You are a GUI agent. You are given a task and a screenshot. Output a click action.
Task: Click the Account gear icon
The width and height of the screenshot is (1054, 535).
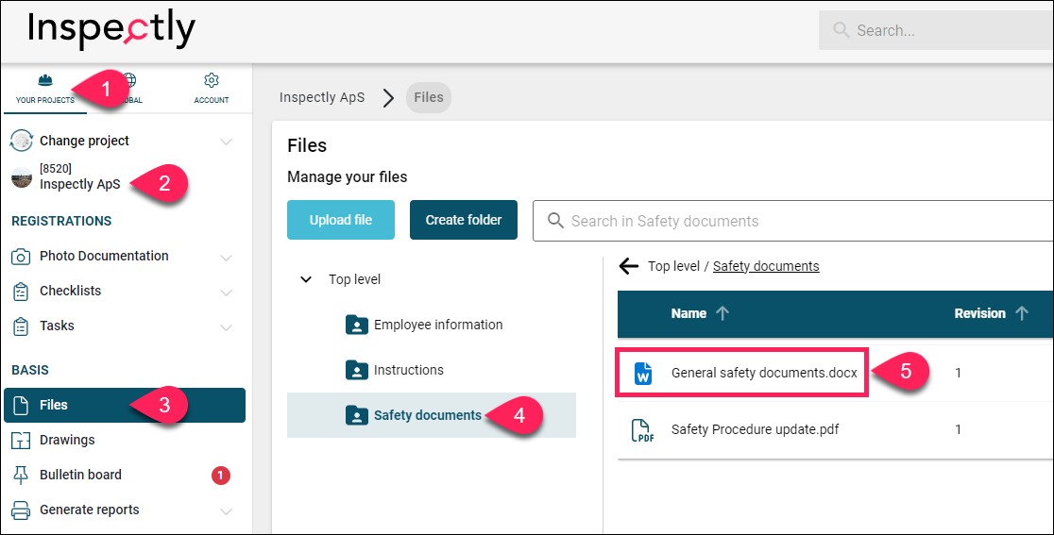click(x=211, y=80)
